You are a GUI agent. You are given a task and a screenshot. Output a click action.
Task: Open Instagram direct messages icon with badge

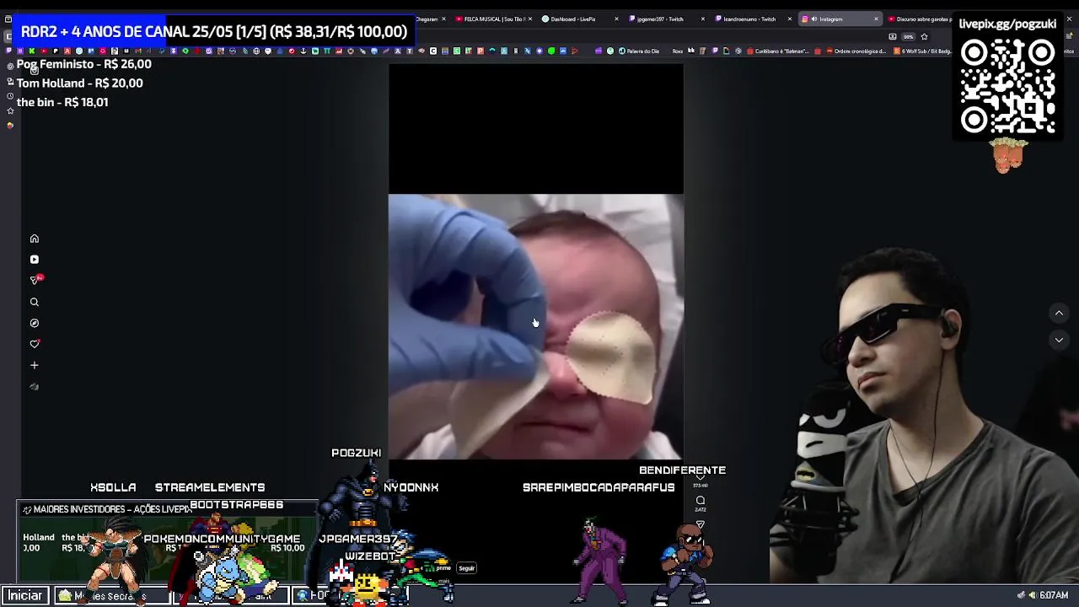pyautogui.click(x=35, y=280)
